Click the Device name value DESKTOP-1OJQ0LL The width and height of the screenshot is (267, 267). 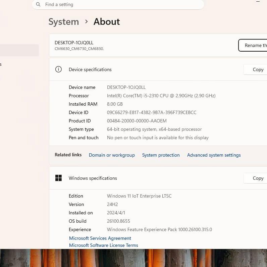pos(126,87)
